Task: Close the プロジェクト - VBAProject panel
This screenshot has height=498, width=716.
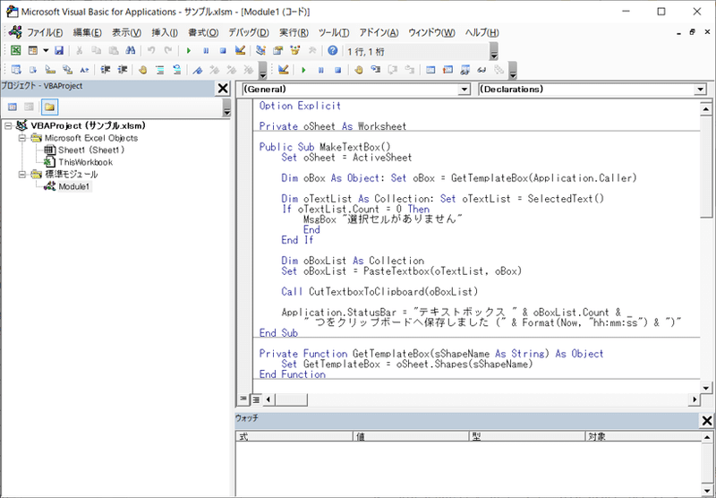Action: [x=223, y=88]
